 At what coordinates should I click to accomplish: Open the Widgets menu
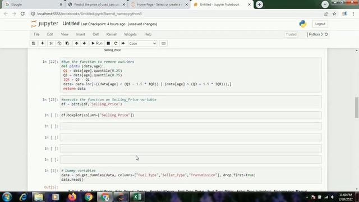(x=130, y=34)
